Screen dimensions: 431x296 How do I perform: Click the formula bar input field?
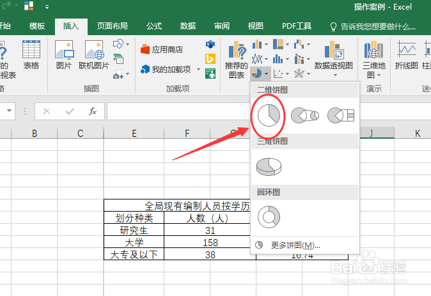tap(178, 111)
